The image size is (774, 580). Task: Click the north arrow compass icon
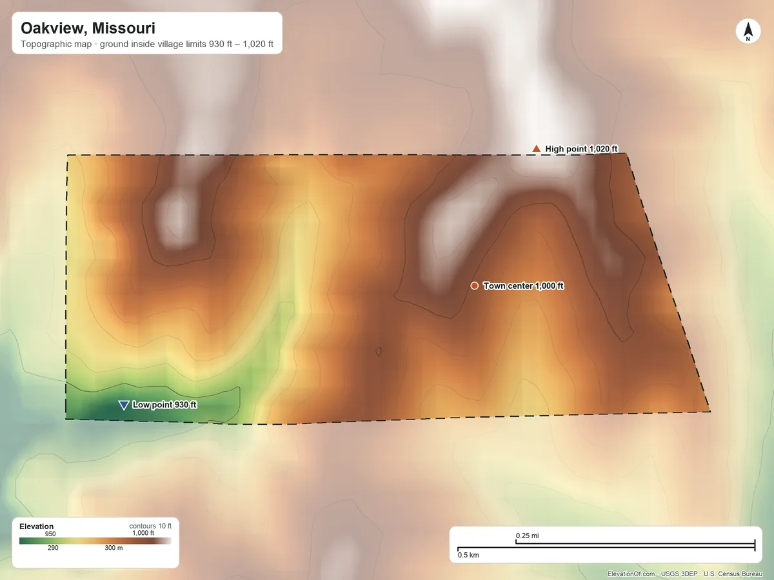point(748,32)
